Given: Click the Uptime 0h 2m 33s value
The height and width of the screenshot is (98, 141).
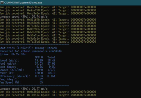Looking at the screenshot, I should click(x=18, y=54).
